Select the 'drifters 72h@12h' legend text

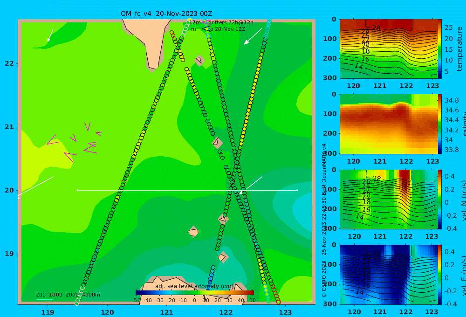pos(231,22)
